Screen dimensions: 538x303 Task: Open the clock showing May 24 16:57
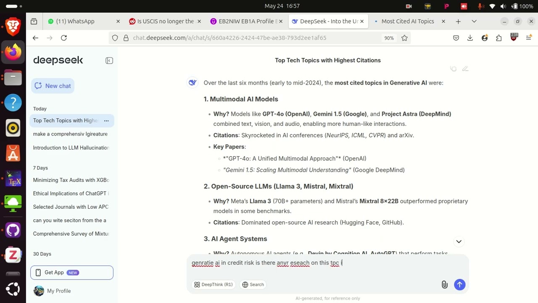click(282, 6)
